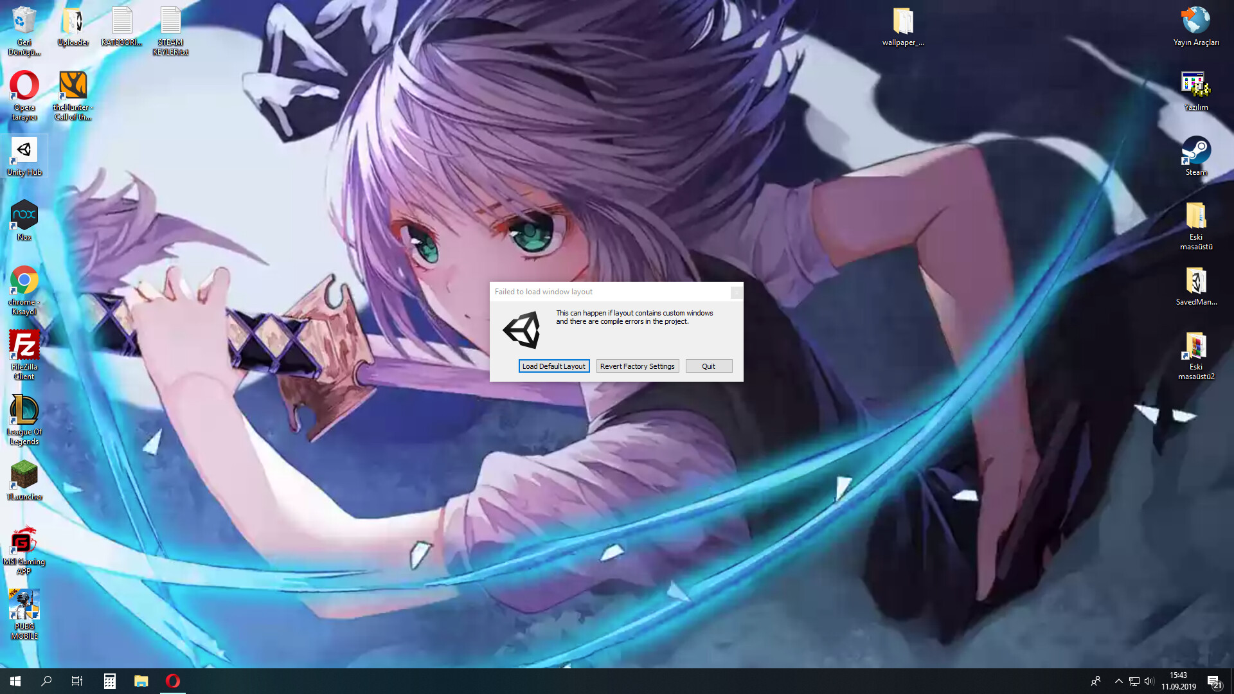Select the Opera browser desktop shortcut

(24, 94)
